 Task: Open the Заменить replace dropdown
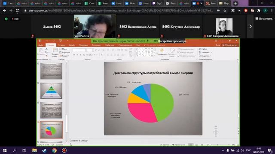coord(205,53)
